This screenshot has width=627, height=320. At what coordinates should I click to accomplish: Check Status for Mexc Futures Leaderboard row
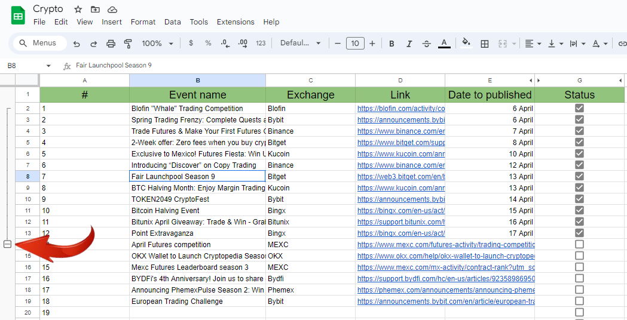[579, 267]
